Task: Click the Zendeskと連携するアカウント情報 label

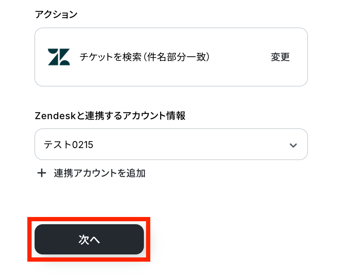Action: pyautogui.click(x=110, y=115)
